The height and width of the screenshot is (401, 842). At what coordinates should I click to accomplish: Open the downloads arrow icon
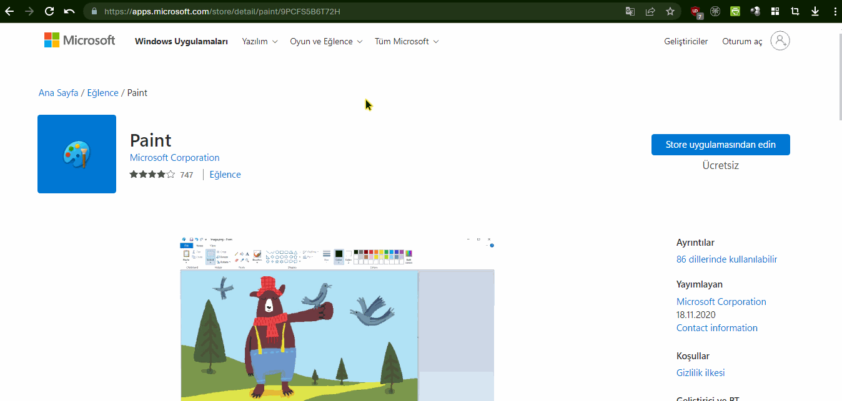[815, 11]
